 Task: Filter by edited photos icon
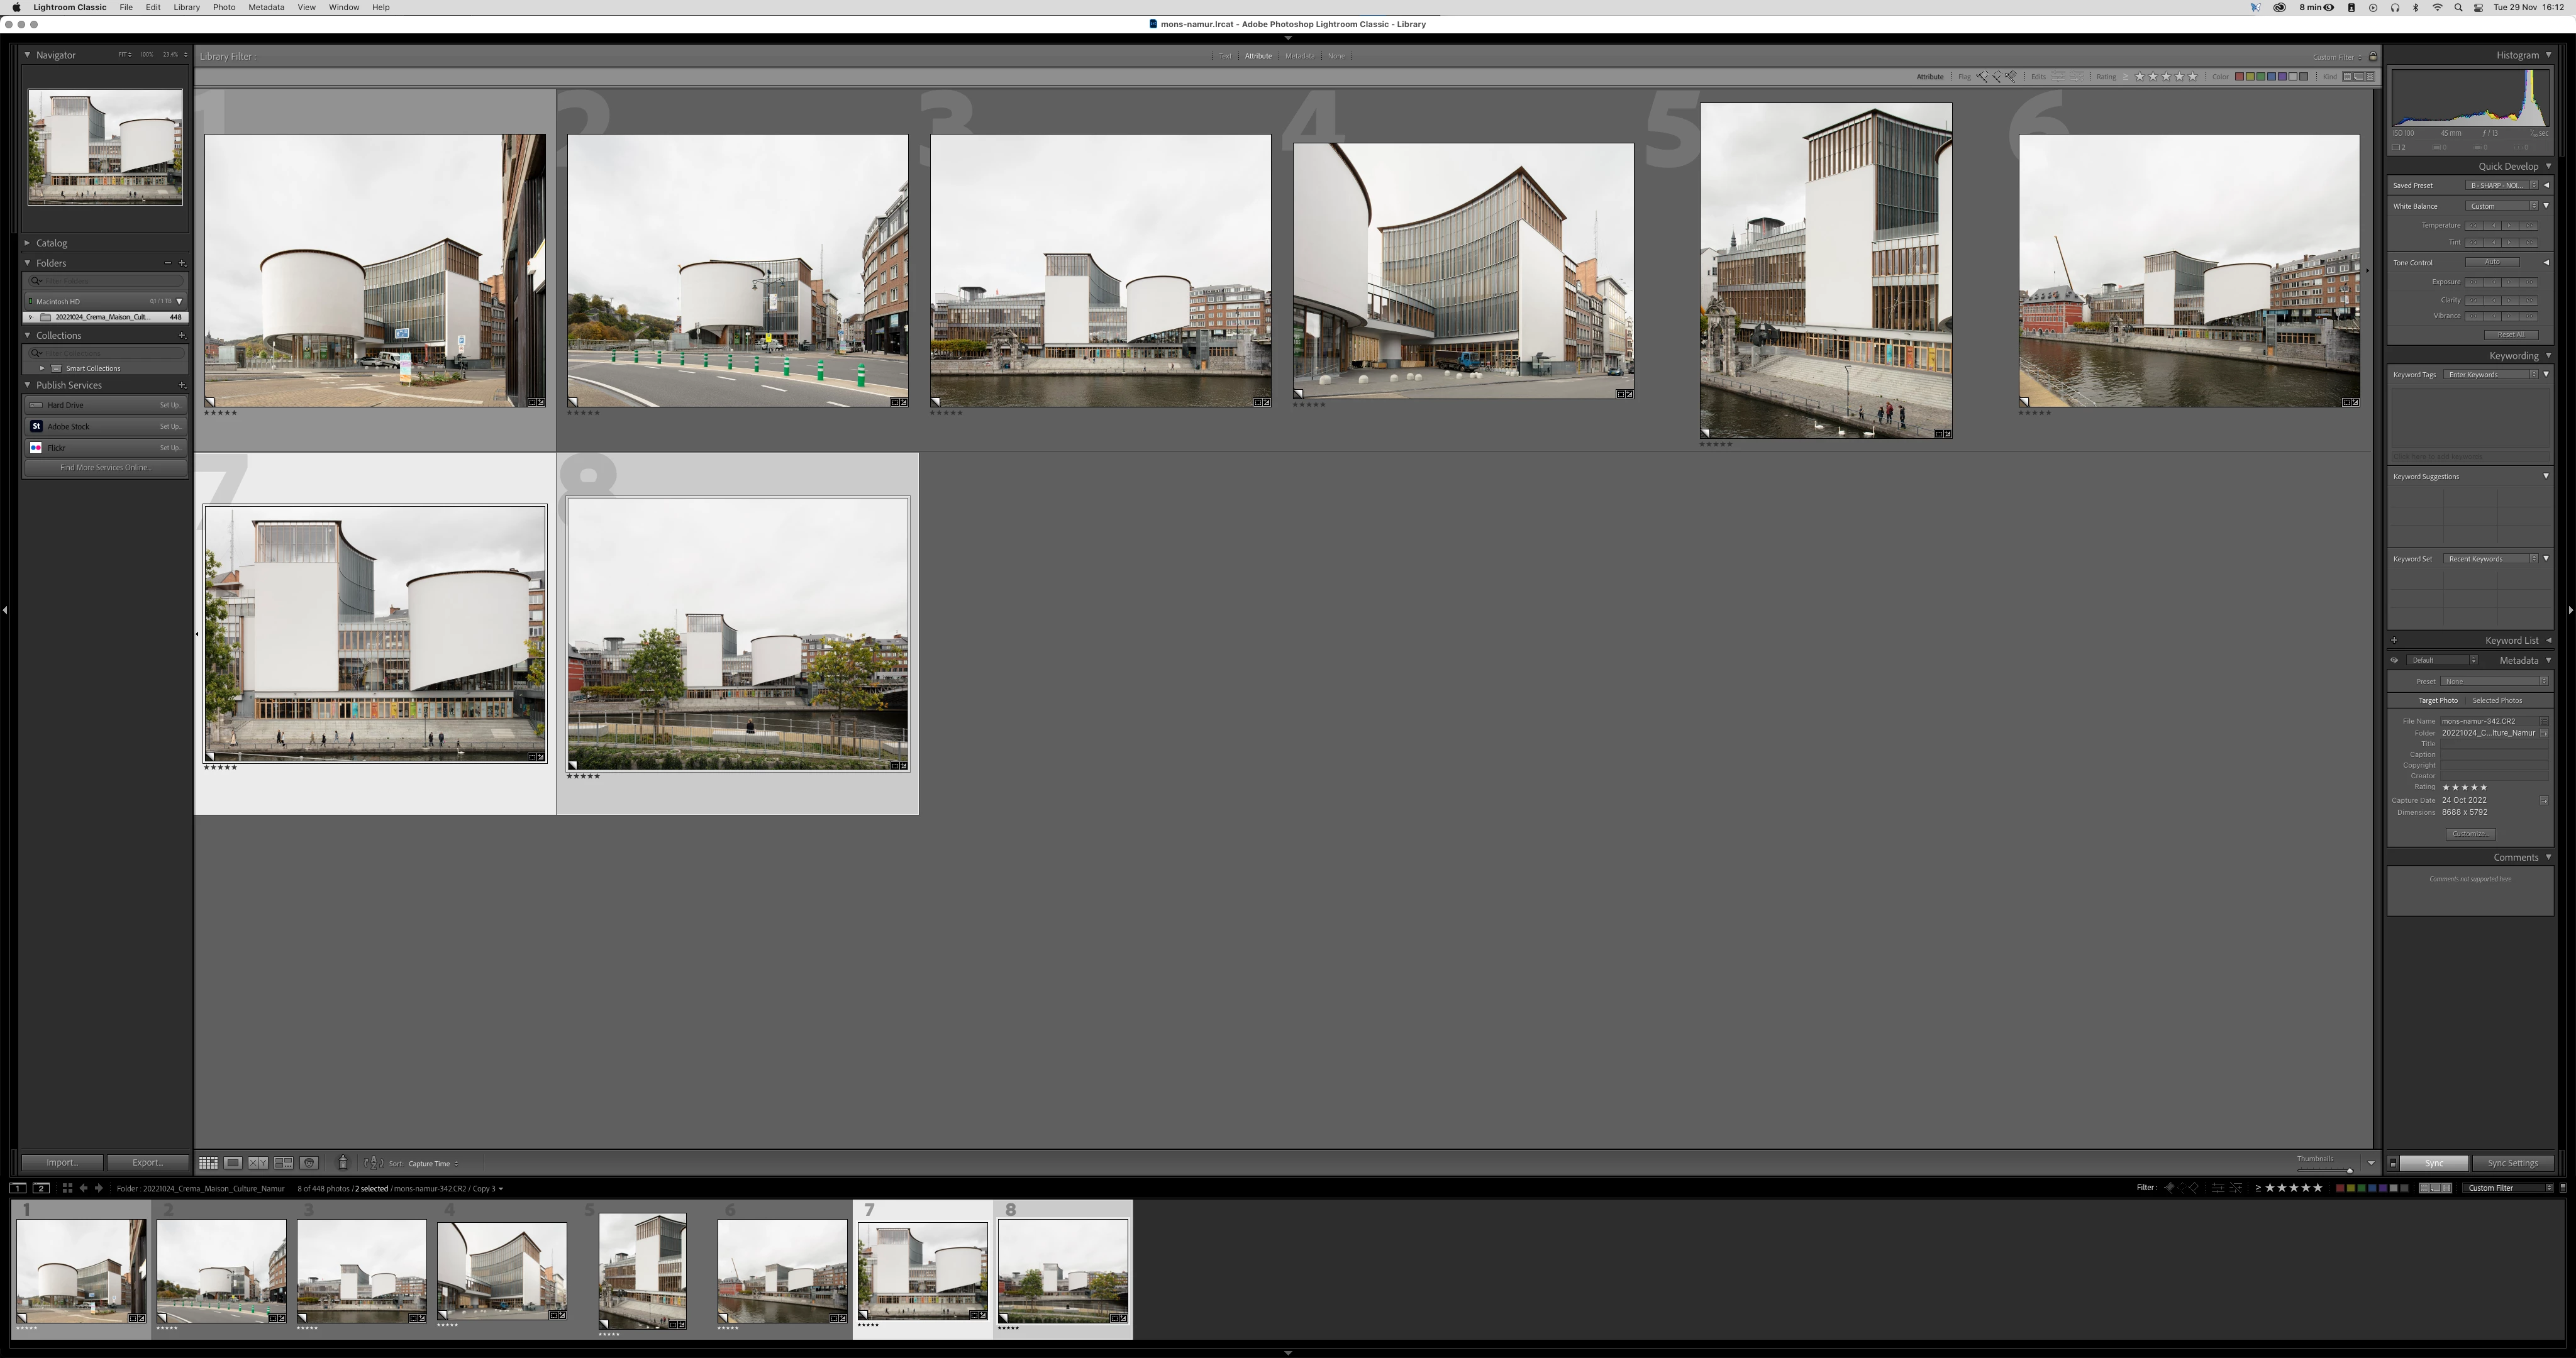tap(2059, 77)
